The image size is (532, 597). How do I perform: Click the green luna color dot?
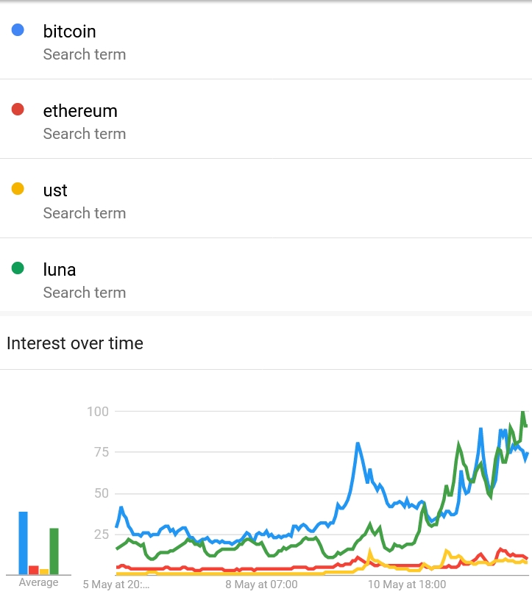pos(18,268)
